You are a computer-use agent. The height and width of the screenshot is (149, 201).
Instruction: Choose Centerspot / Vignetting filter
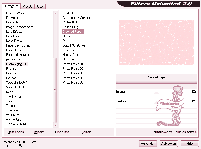(x=77, y=18)
